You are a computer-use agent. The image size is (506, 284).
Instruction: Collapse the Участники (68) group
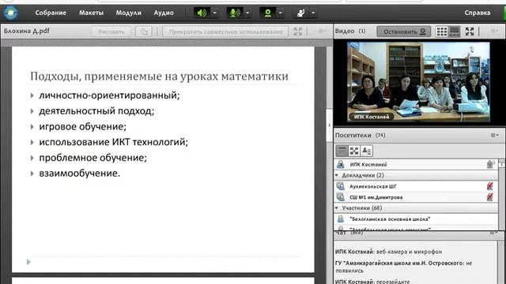tap(337, 208)
